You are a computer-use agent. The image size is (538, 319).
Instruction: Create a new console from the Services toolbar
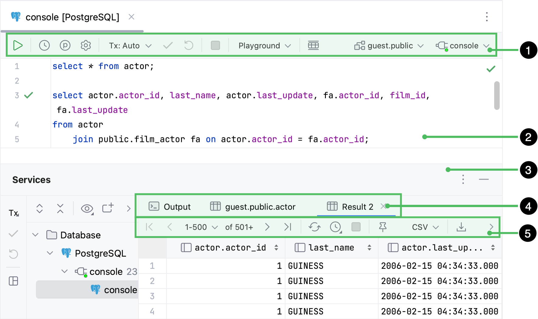(x=108, y=208)
